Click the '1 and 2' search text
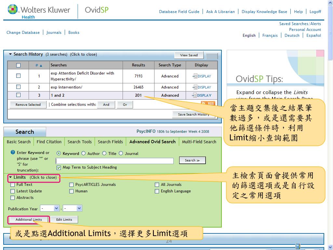333x250 pixels. click(58, 95)
